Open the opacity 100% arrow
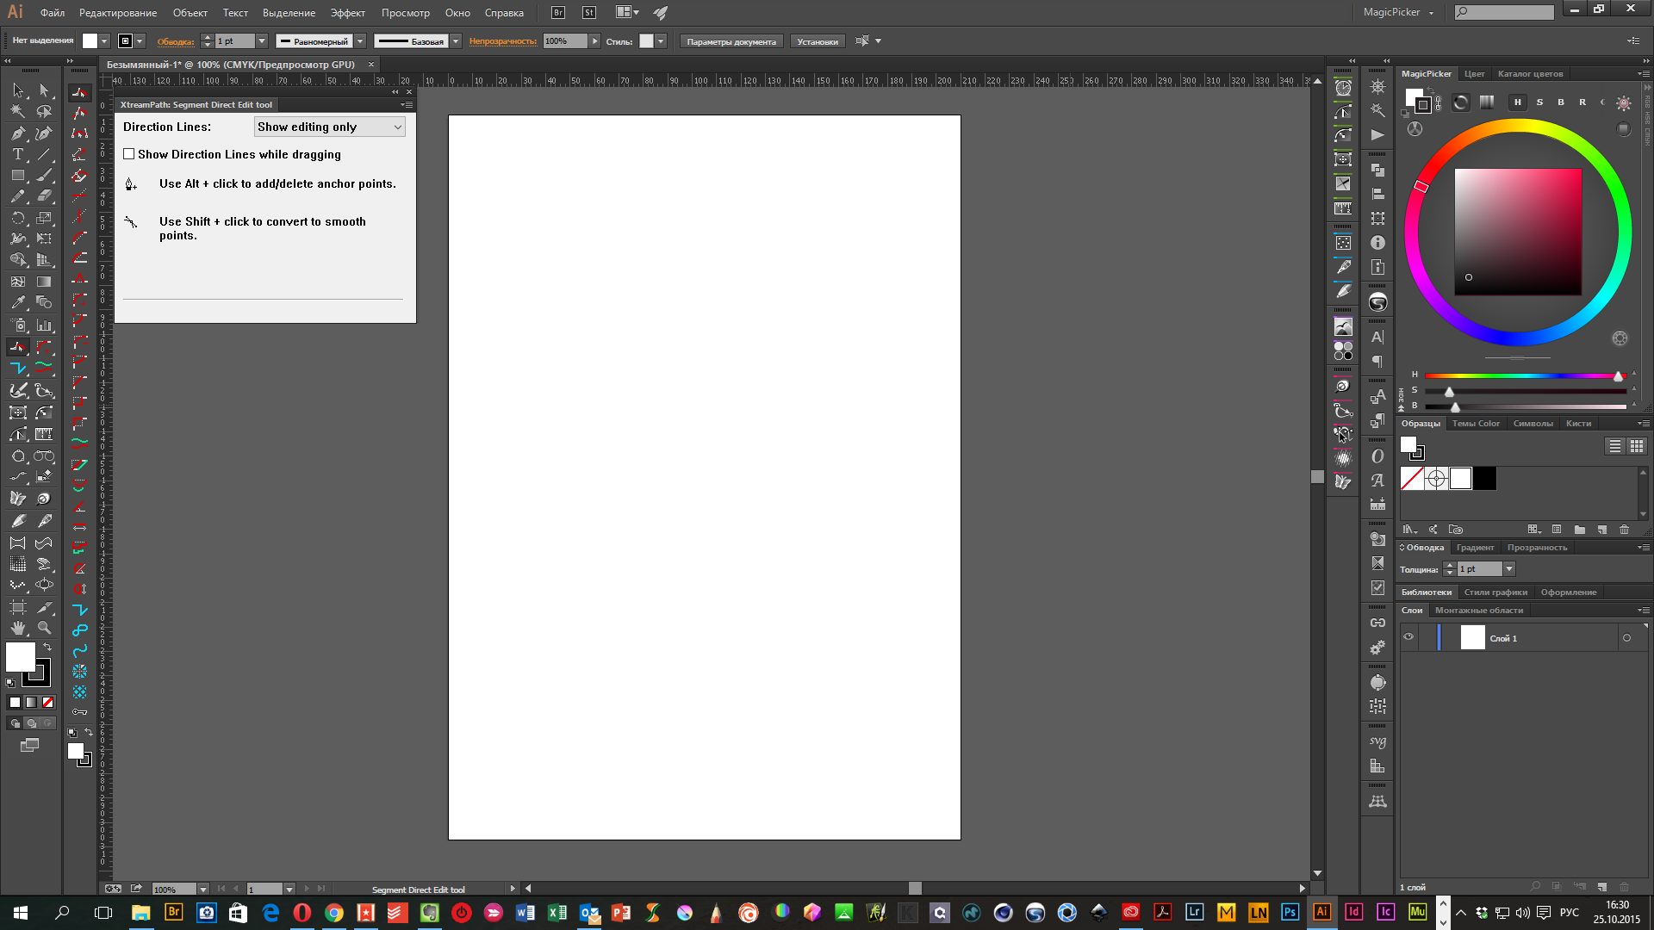The height and width of the screenshot is (930, 1654). [594, 41]
